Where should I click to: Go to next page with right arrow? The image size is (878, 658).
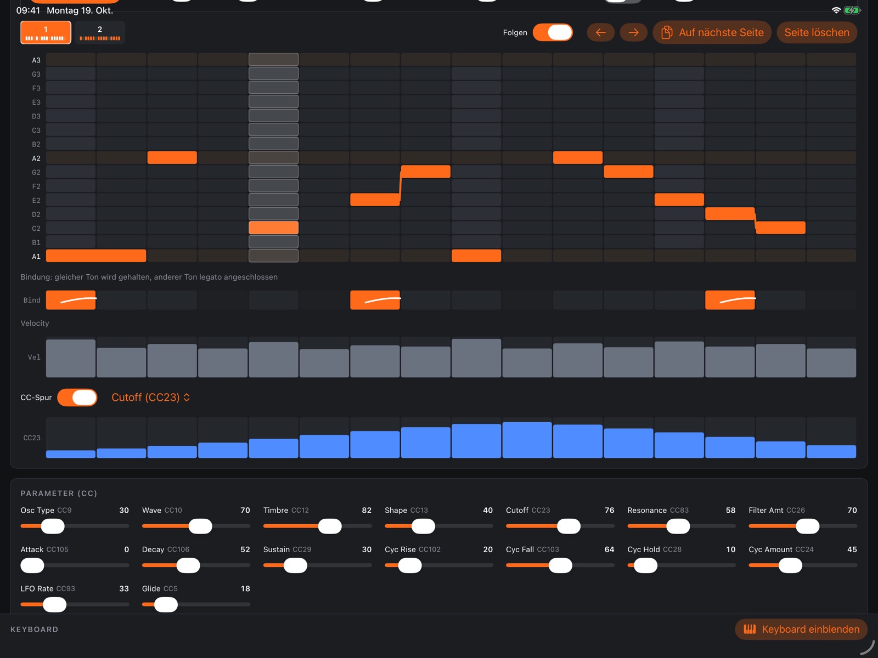point(633,32)
